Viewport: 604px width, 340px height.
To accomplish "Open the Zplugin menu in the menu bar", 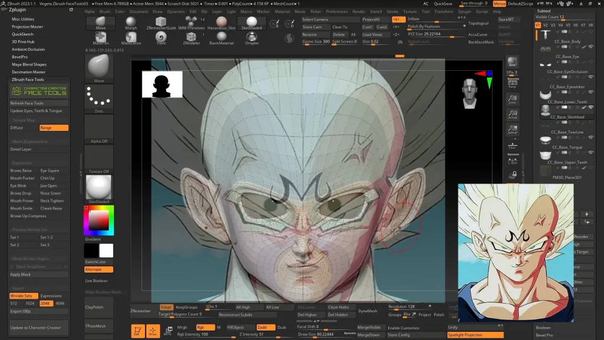I will point(464,12).
